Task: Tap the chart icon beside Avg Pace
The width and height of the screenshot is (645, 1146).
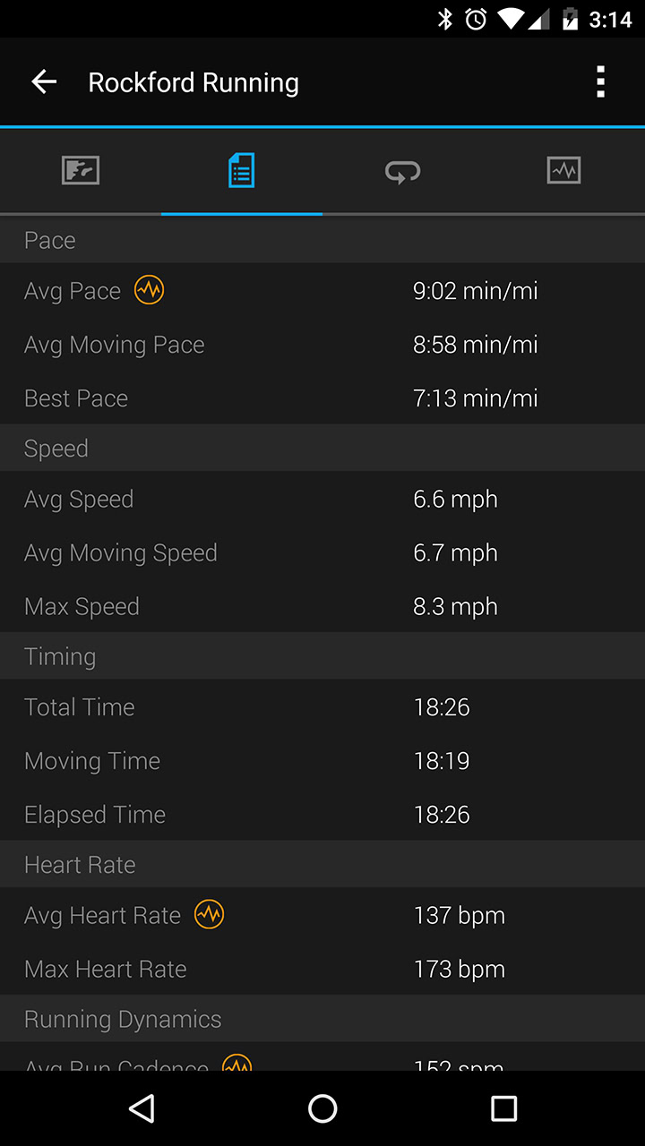Action: click(x=149, y=290)
